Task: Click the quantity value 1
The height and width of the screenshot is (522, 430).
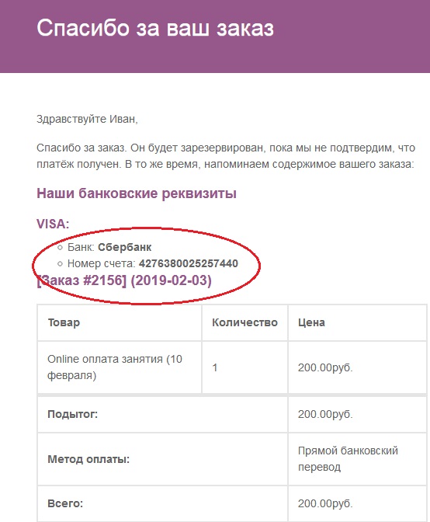Action: click(x=215, y=367)
